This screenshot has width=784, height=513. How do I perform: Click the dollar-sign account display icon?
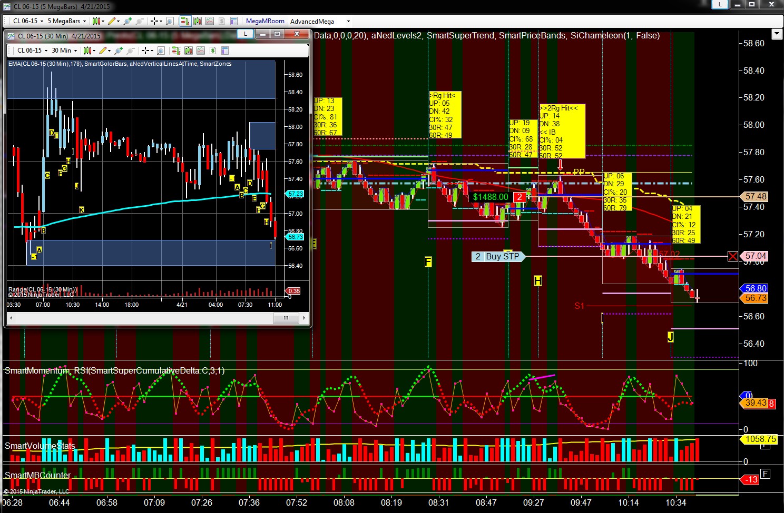pos(221,21)
